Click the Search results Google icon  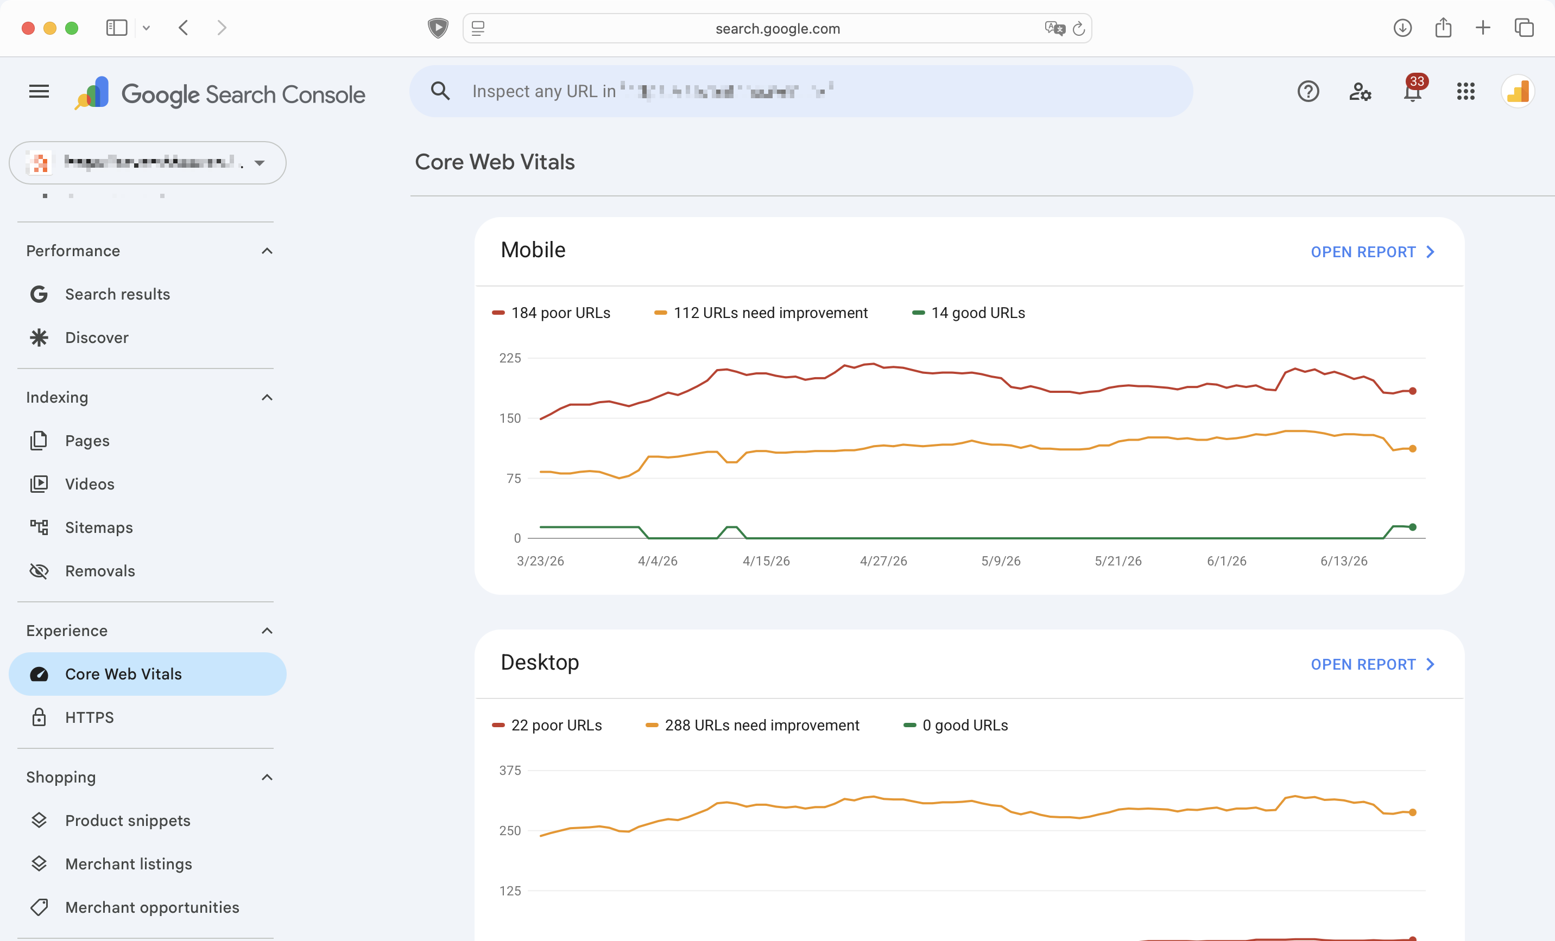[x=39, y=294]
